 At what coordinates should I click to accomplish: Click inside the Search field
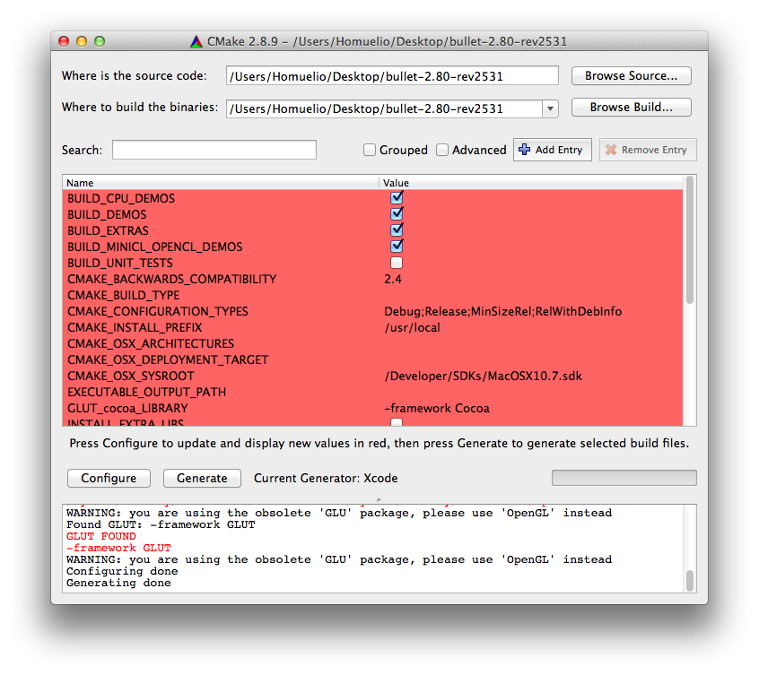(x=214, y=150)
